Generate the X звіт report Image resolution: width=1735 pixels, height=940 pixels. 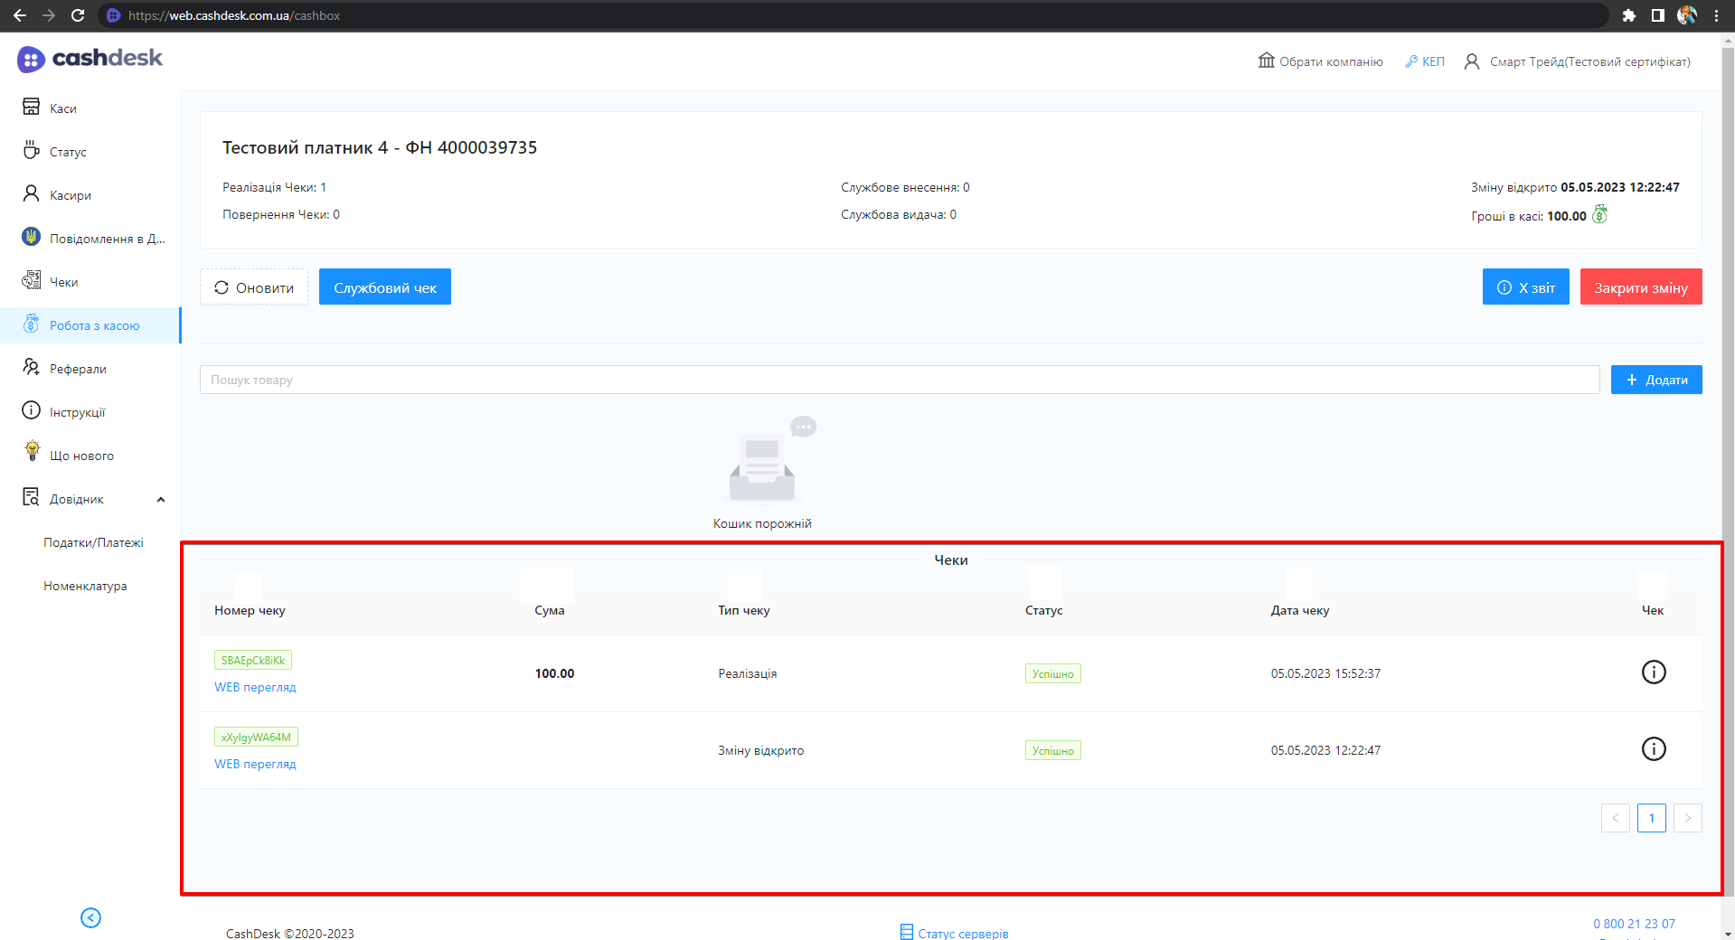coord(1525,287)
